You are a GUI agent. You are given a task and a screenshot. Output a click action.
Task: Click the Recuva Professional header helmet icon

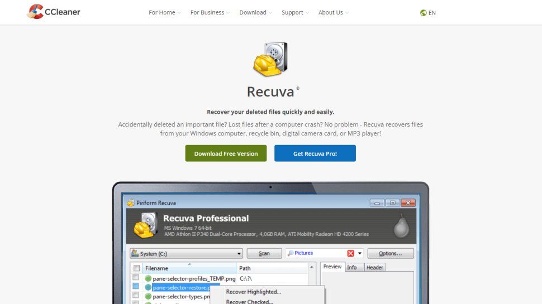(145, 226)
